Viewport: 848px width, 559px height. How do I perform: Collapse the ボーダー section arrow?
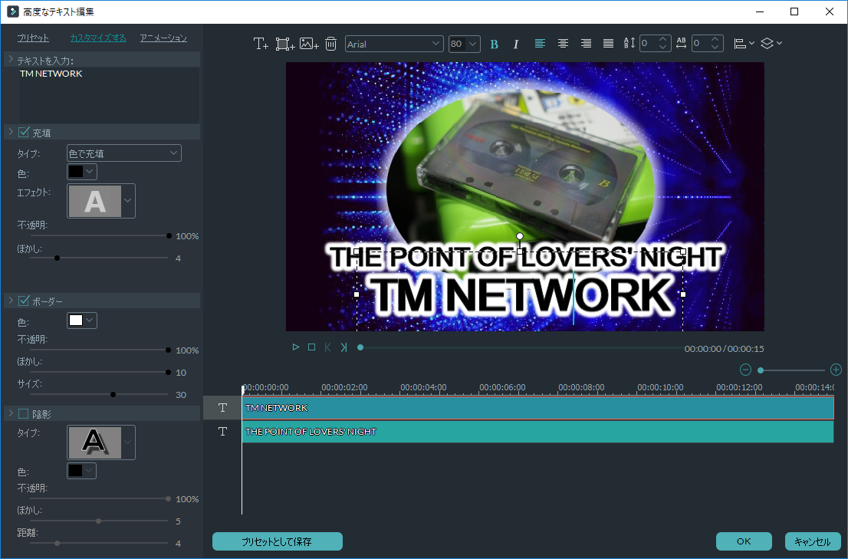coord(10,300)
